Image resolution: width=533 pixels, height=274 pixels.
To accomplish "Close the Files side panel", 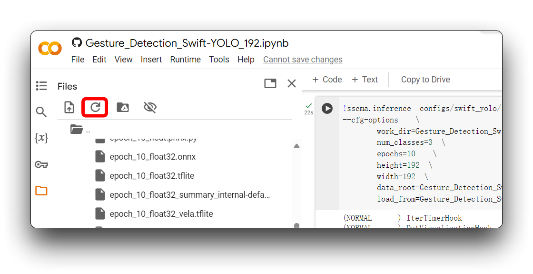I will 292,83.
